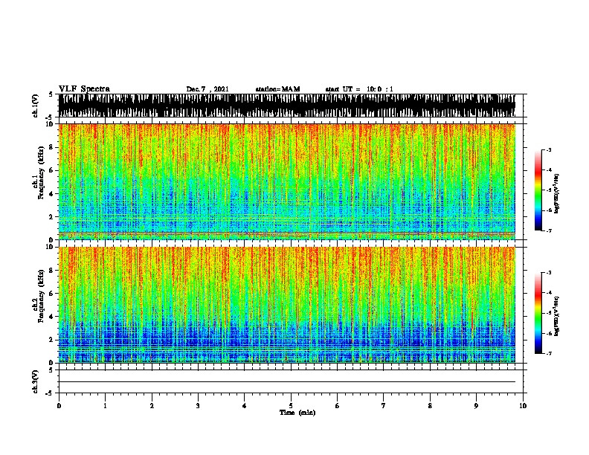Viewport: 589px width, 455px height.
Task: Click the "7" tick on the time axis
Action: (x=384, y=406)
